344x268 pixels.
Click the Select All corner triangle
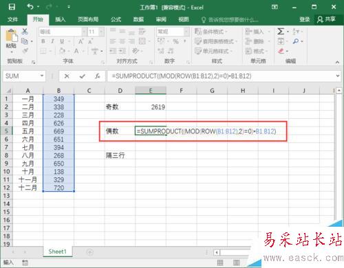pos(8,91)
